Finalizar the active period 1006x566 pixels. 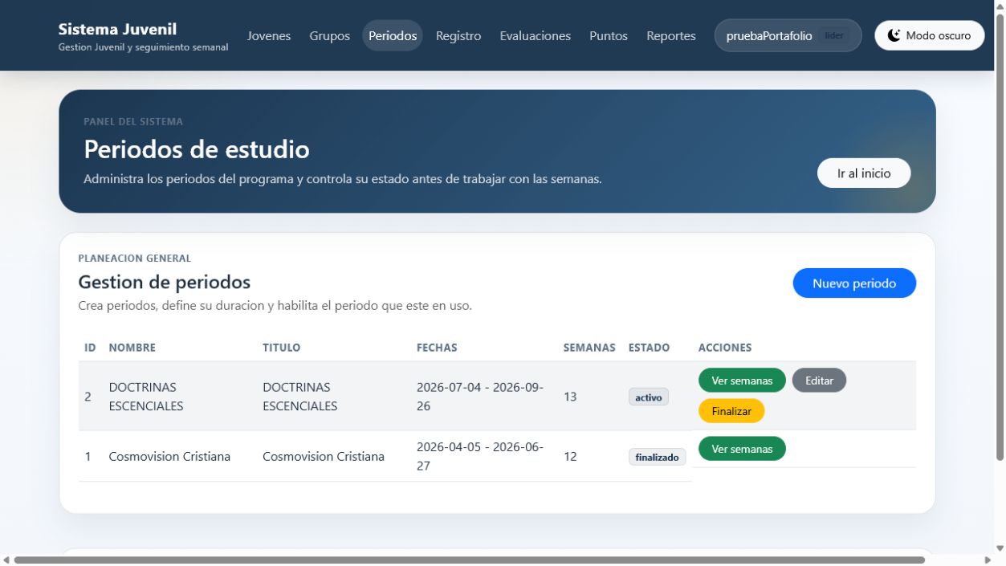click(x=731, y=410)
